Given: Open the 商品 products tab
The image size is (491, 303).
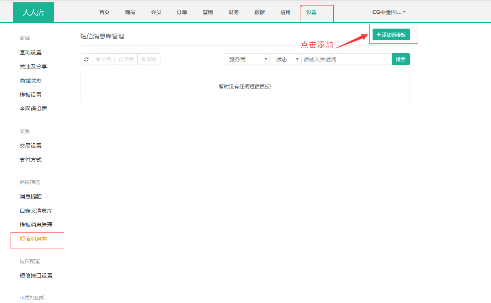Looking at the screenshot, I should (130, 12).
